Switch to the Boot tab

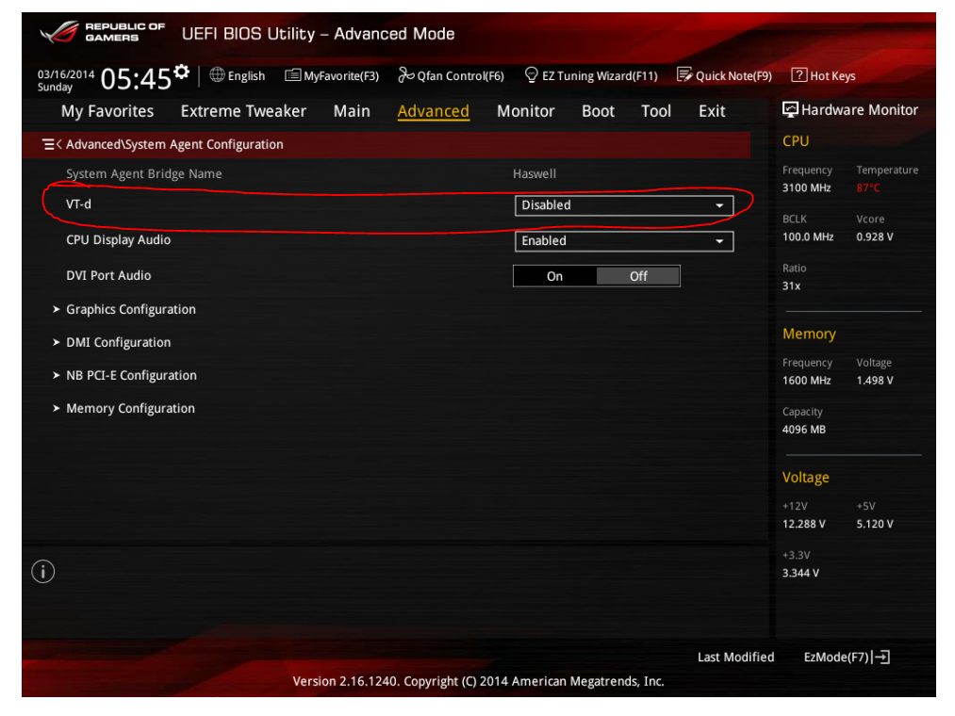(x=598, y=111)
